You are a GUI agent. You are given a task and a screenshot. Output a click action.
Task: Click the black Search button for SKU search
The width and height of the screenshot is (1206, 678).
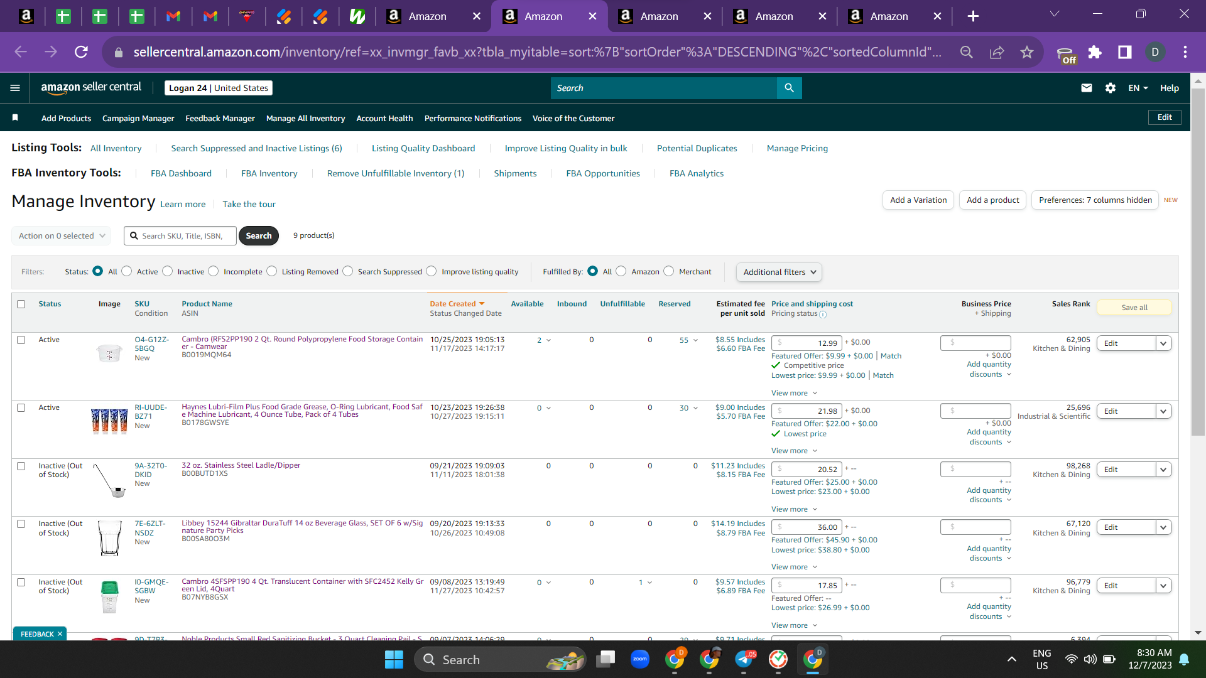(259, 236)
